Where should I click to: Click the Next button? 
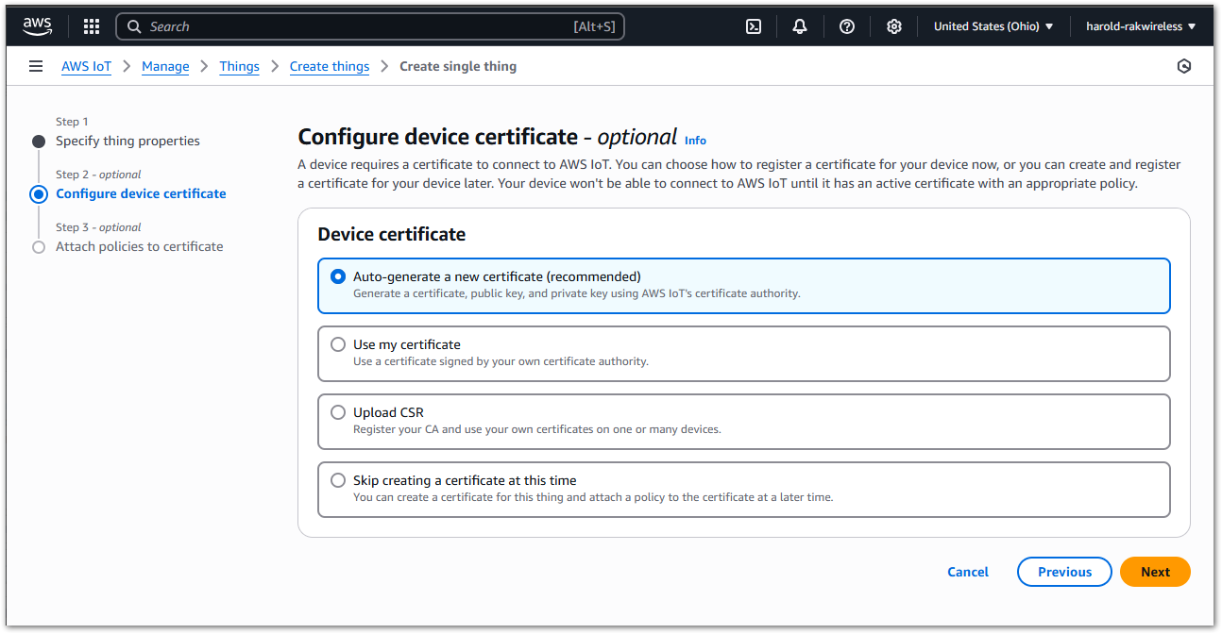click(x=1155, y=572)
